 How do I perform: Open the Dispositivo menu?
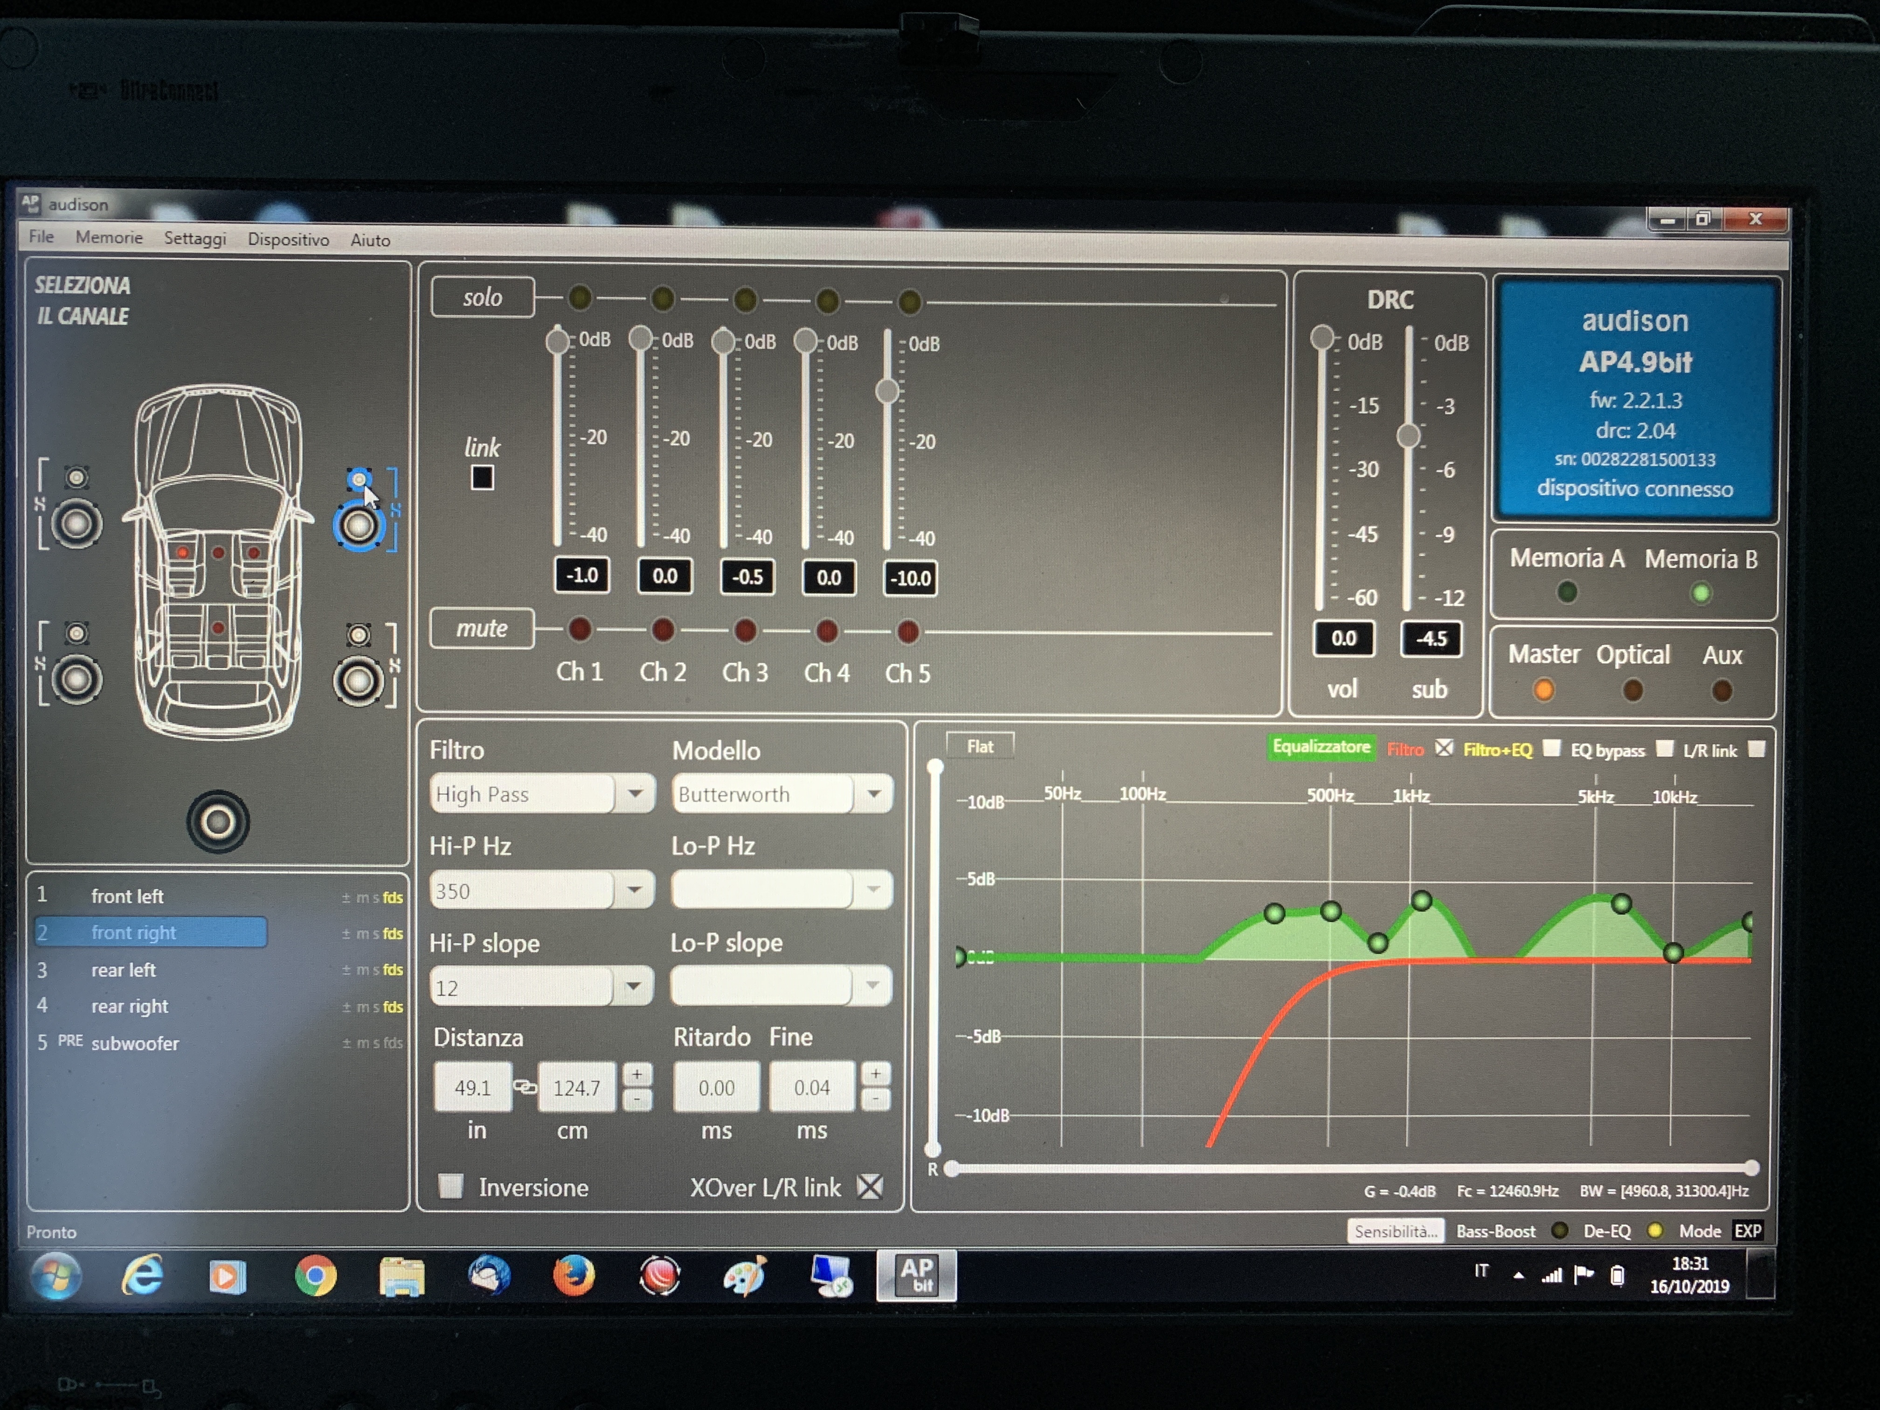pos(288,240)
